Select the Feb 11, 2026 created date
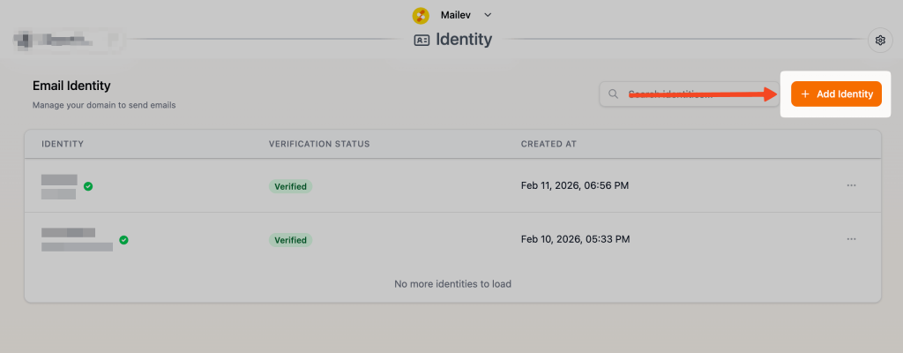This screenshot has height=353, width=903. [x=574, y=186]
